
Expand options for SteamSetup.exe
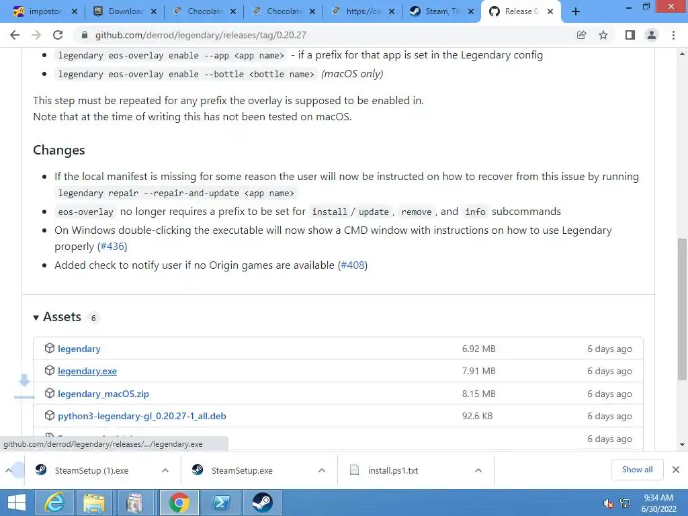[322, 470]
